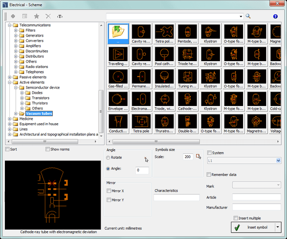Click the text attributes T icon

(60, 16)
